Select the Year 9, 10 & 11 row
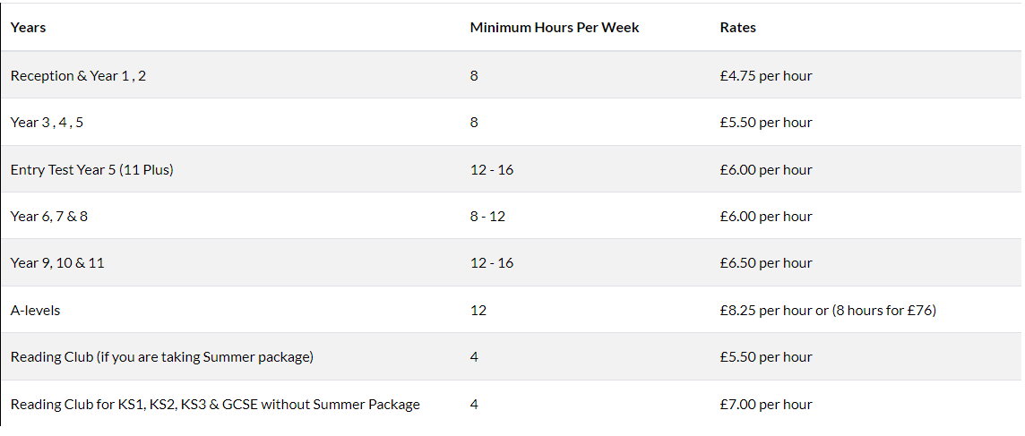 57,263
